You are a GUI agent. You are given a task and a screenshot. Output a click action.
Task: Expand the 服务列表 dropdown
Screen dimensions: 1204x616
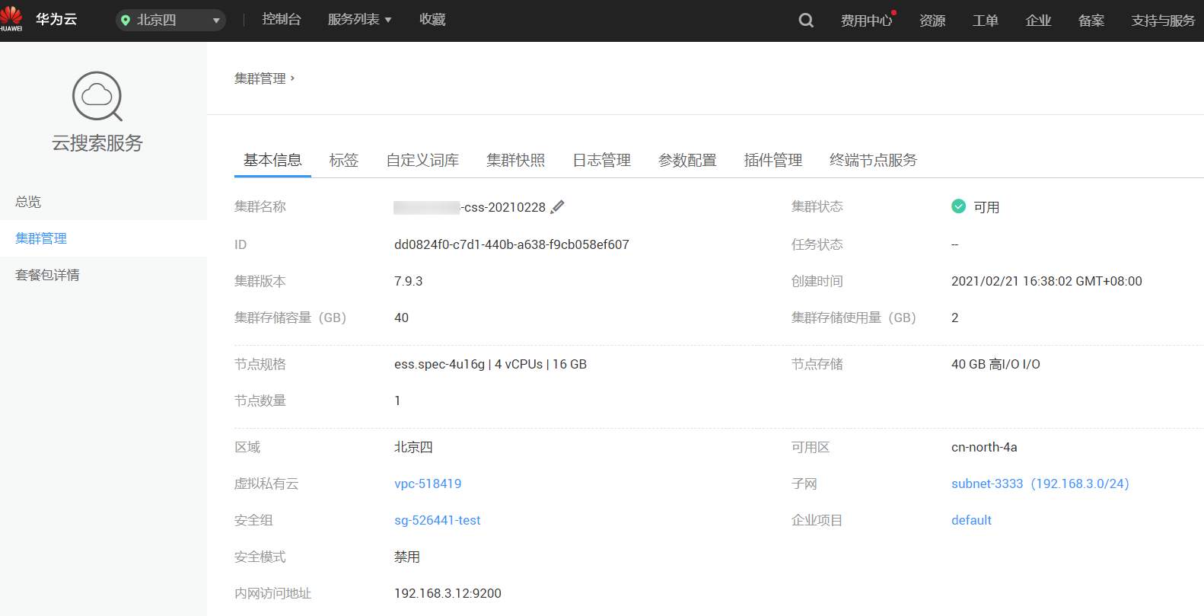tap(359, 20)
